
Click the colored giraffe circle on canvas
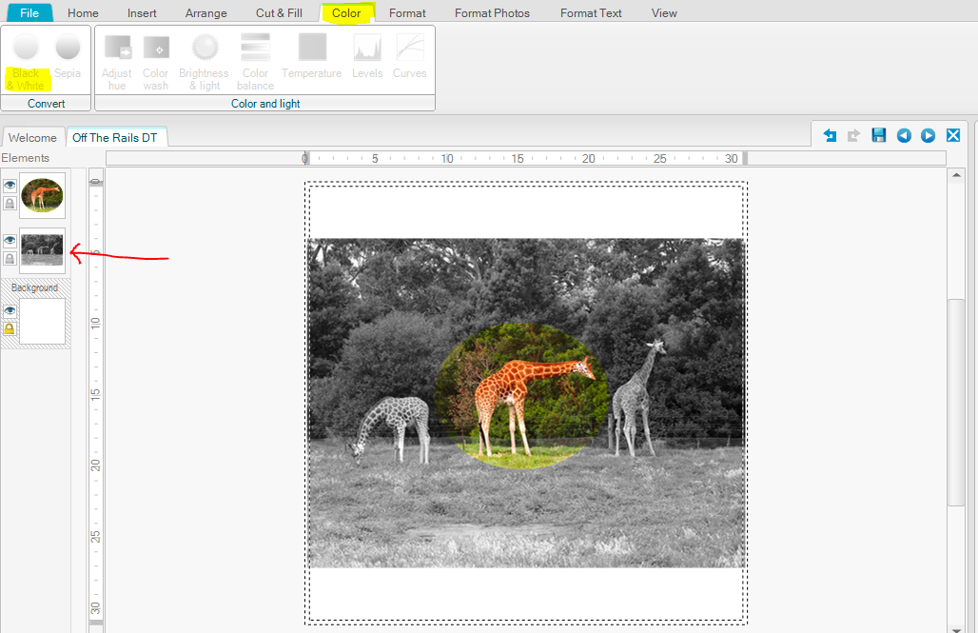pos(521,395)
